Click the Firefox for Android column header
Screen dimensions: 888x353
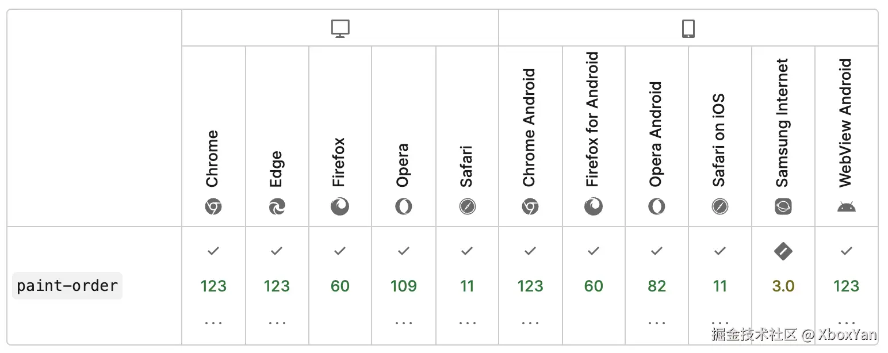594,120
